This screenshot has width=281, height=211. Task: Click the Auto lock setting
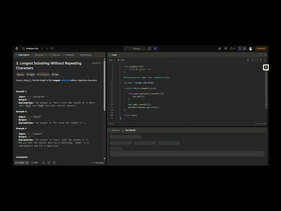[121, 60]
